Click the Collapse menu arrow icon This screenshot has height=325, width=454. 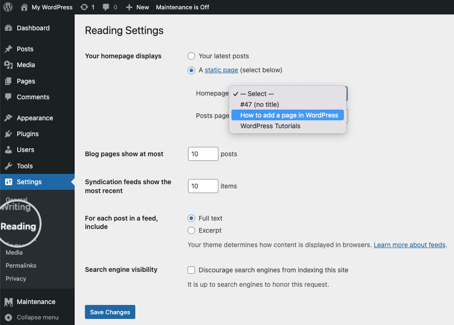(8, 318)
